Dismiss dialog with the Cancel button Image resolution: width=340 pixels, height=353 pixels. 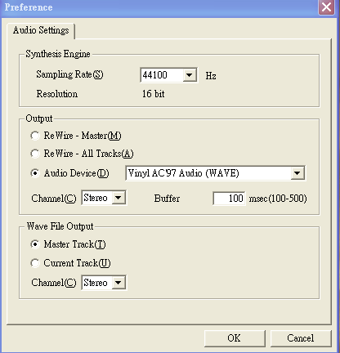pyautogui.click(x=301, y=338)
